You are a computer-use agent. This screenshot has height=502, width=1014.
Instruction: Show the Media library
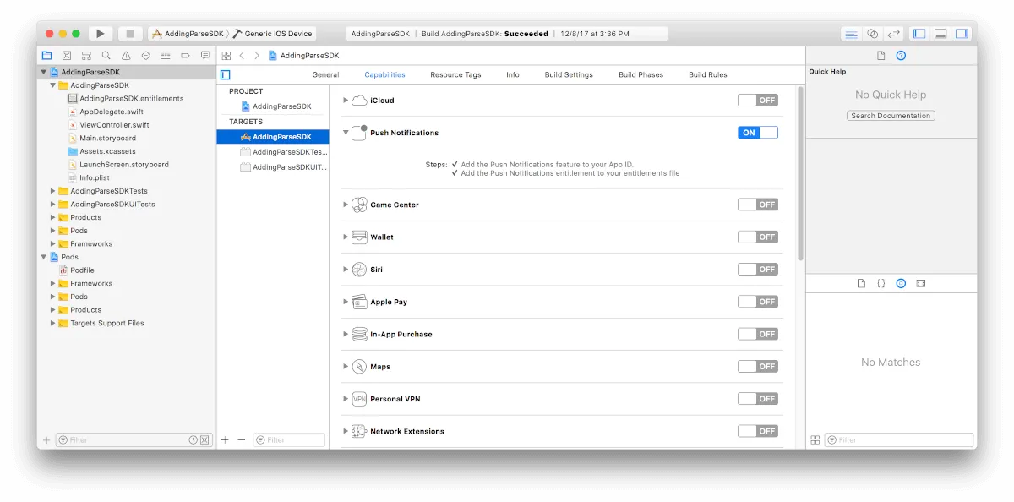coord(921,283)
